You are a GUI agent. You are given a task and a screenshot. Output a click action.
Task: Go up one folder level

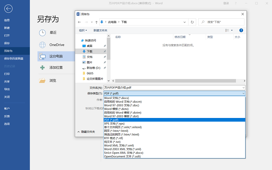[x=97, y=22]
